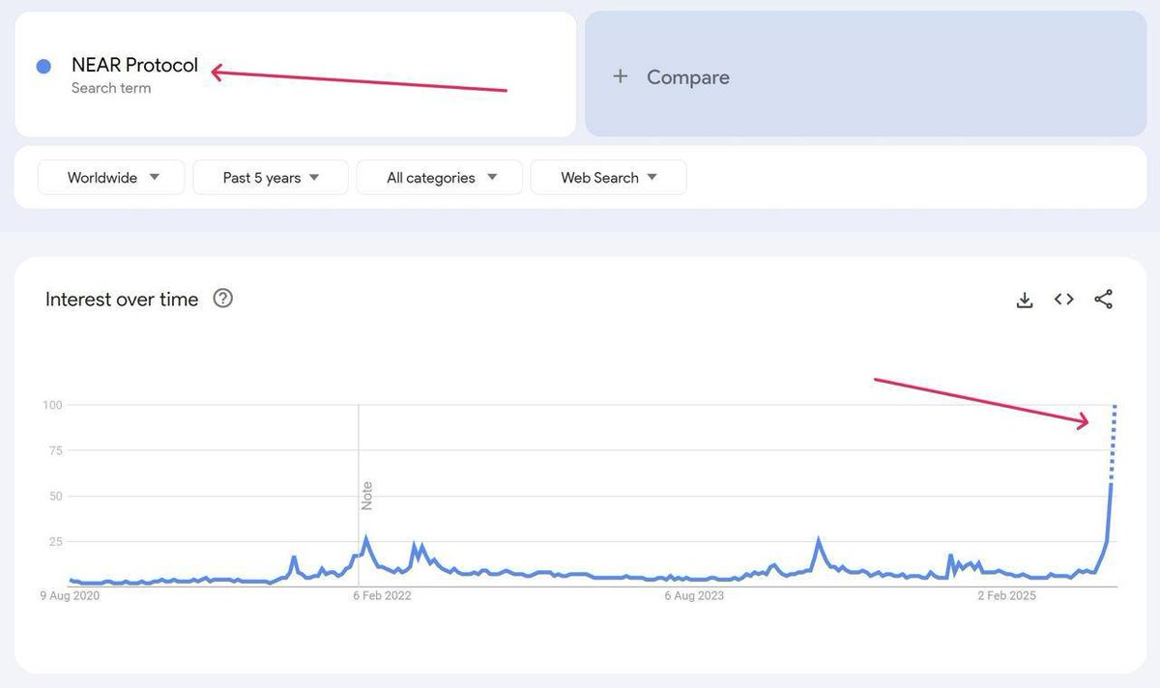Open the Worldwide region dropdown
The width and height of the screenshot is (1160, 688).
click(x=111, y=178)
